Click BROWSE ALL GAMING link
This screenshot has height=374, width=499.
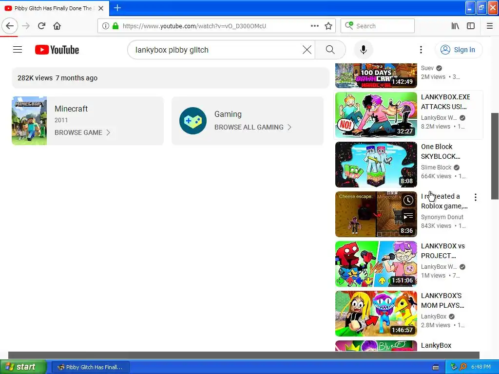pyautogui.click(x=249, y=127)
